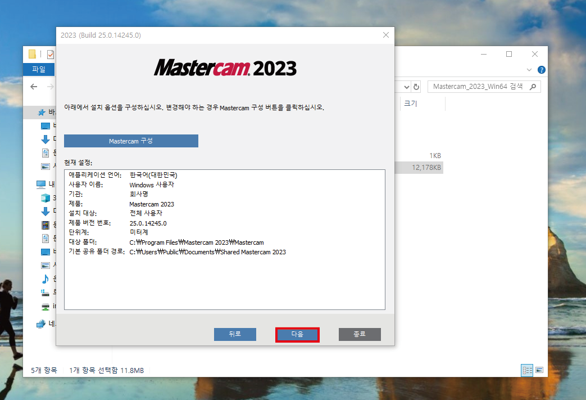Click the 5개 항목 status bar text

pos(44,370)
